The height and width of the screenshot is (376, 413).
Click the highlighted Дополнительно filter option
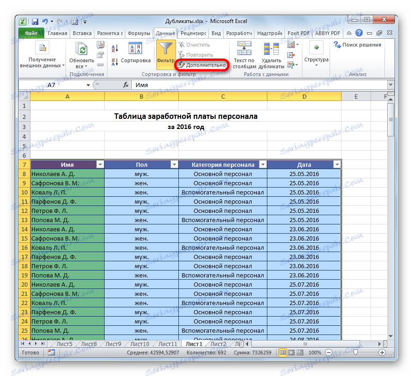point(205,65)
